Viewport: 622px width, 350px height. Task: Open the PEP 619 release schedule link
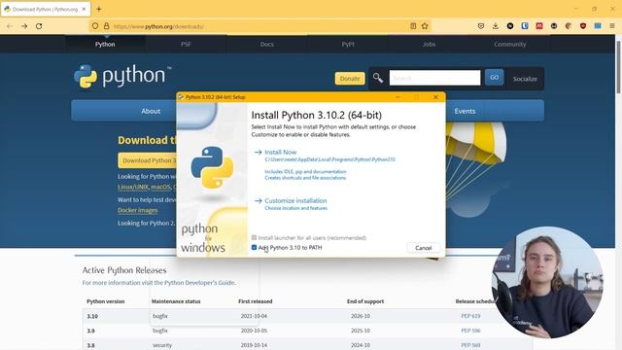(470, 316)
